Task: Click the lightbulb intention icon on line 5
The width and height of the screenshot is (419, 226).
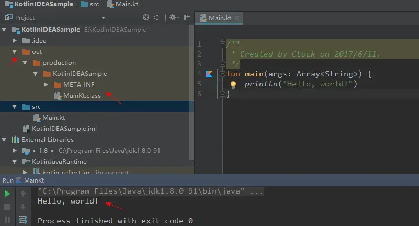Action: coord(233,84)
